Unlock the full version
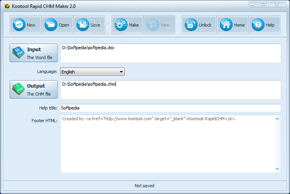Screen dimensions: 290x194 (x=199, y=25)
